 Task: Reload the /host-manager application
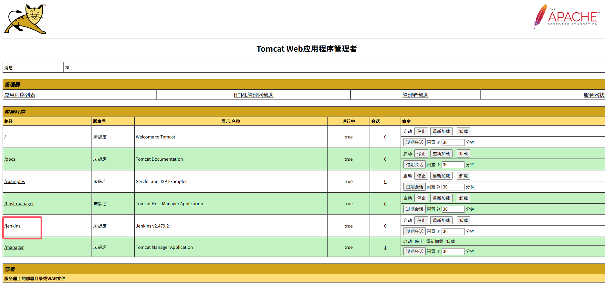pyautogui.click(x=441, y=198)
